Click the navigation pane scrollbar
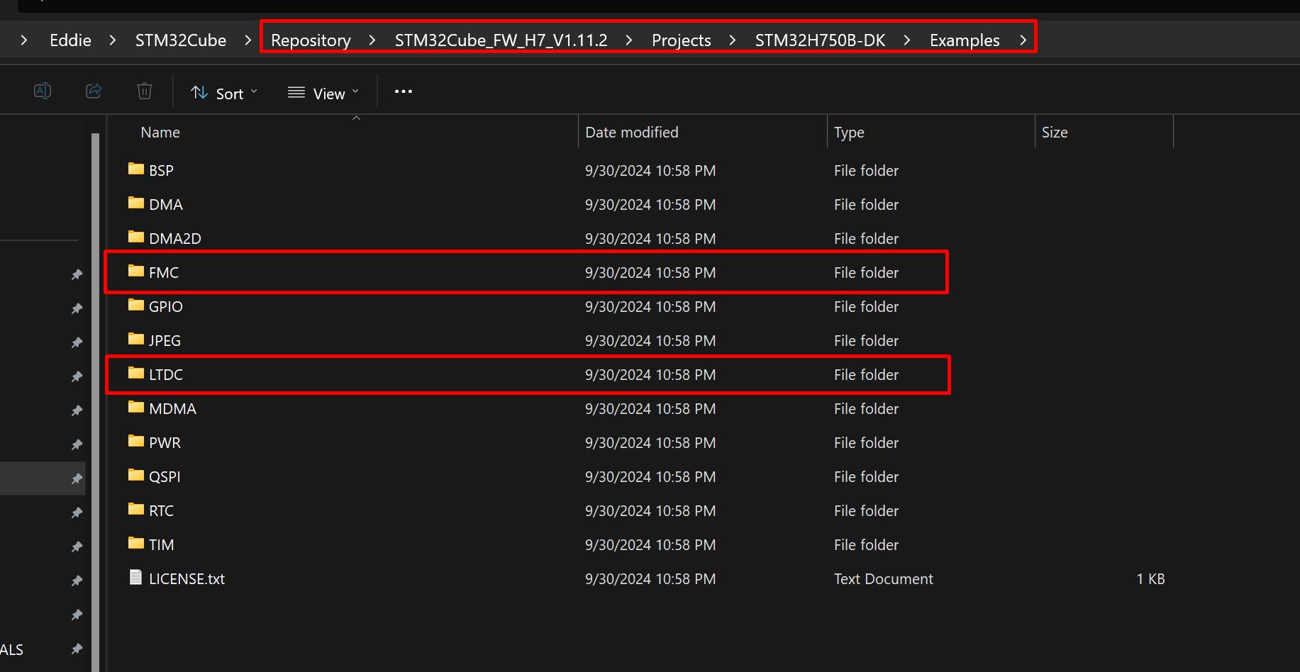Image resolution: width=1300 pixels, height=672 pixels. (96, 397)
